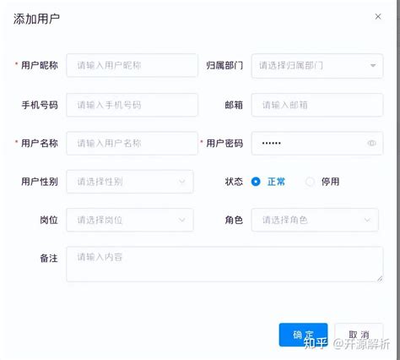Click the 取消 cancel button

click(359, 335)
